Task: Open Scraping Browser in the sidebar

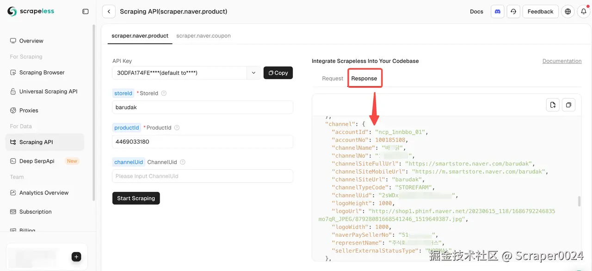Action: 42,73
